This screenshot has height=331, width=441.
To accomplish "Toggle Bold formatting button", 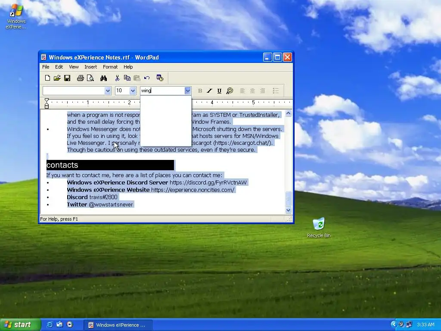I will (200, 91).
